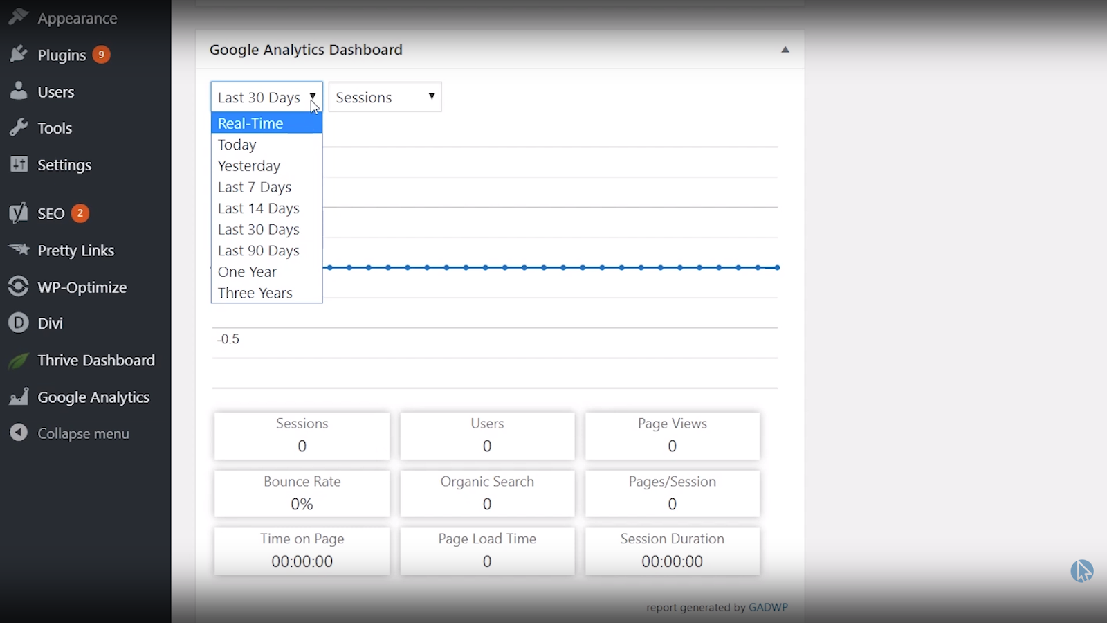Click the Settings sliders icon
Viewport: 1107px width, 623px height.
click(19, 164)
